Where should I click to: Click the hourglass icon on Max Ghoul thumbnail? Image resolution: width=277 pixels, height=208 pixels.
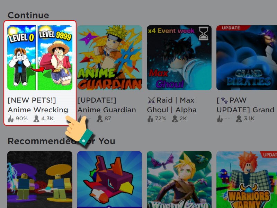[x=203, y=33]
